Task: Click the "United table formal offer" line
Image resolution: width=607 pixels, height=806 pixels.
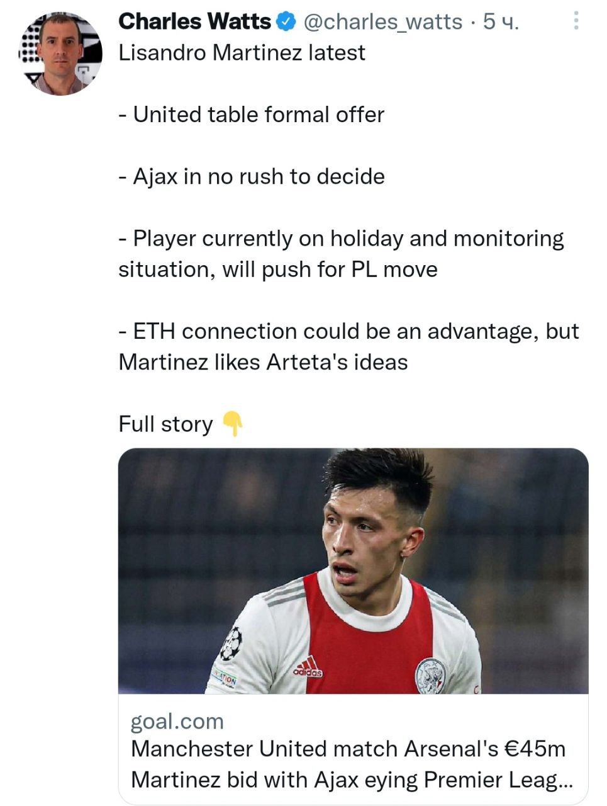Action: (251, 115)
